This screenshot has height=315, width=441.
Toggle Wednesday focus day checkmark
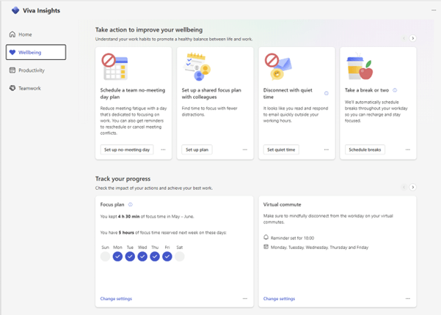tap(142, 256)
